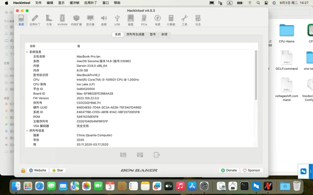Click the 值 column header
The image size is (313, 195).
click(x=79, y=46)
